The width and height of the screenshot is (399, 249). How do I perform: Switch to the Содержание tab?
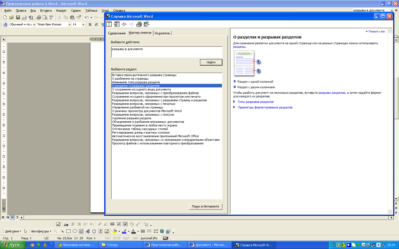tap(117, 33)
